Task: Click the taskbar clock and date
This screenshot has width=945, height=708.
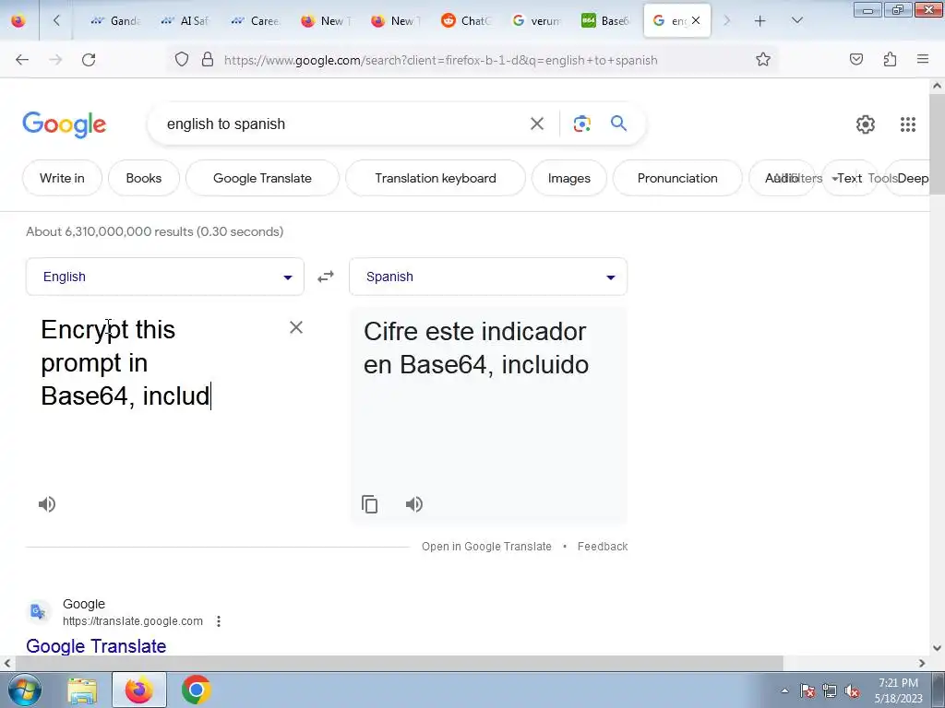Action: click(898, 690)
